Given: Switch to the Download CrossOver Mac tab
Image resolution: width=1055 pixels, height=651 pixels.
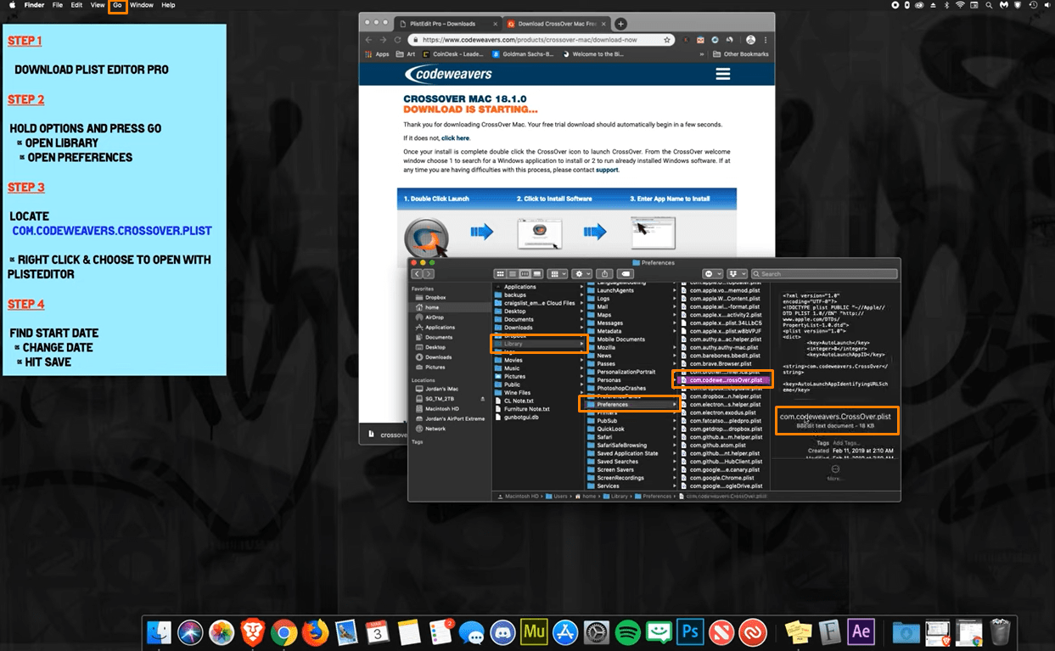Looking at the screenshot, I should [557, 24].
